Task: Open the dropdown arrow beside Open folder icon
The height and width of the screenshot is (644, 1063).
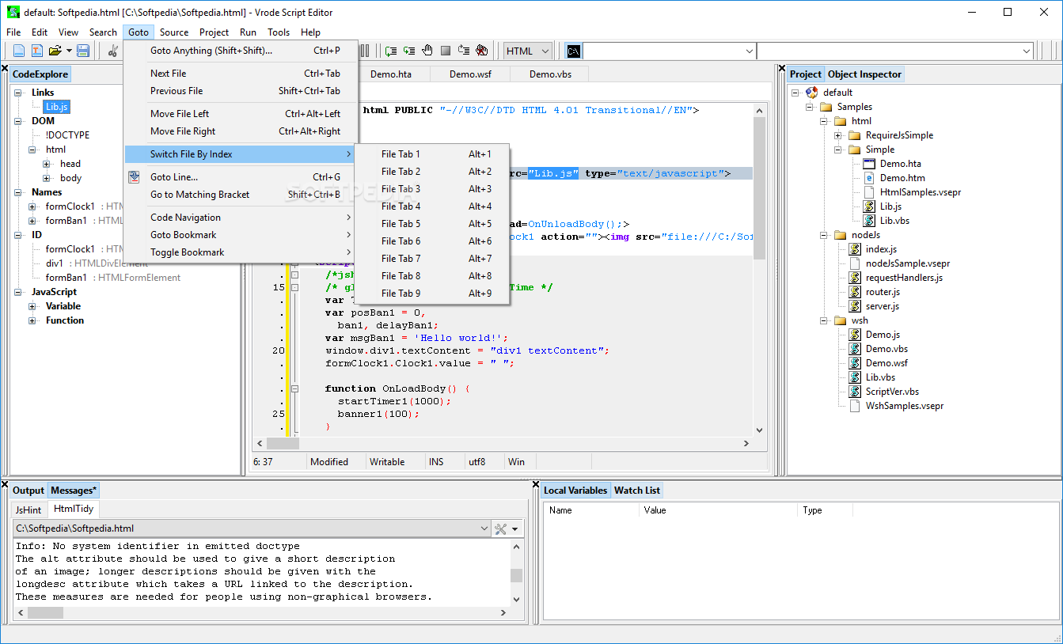Action: 69,51
